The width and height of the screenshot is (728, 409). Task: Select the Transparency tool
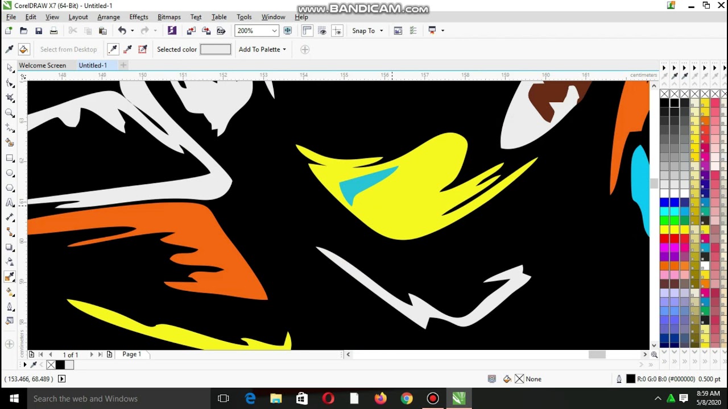tap(10, 262)
